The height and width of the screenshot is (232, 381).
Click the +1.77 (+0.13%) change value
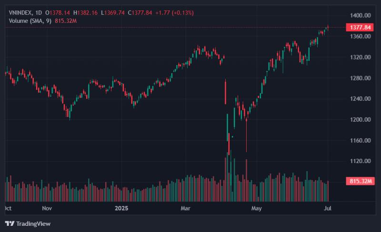[x=174, y=13]
